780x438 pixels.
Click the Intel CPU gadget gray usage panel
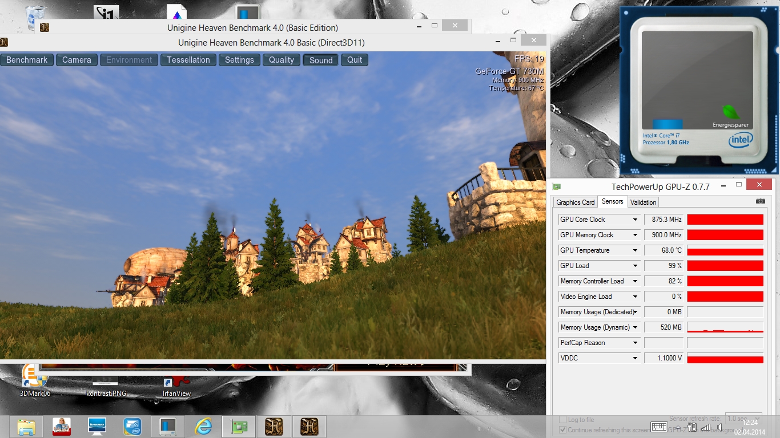698,80
